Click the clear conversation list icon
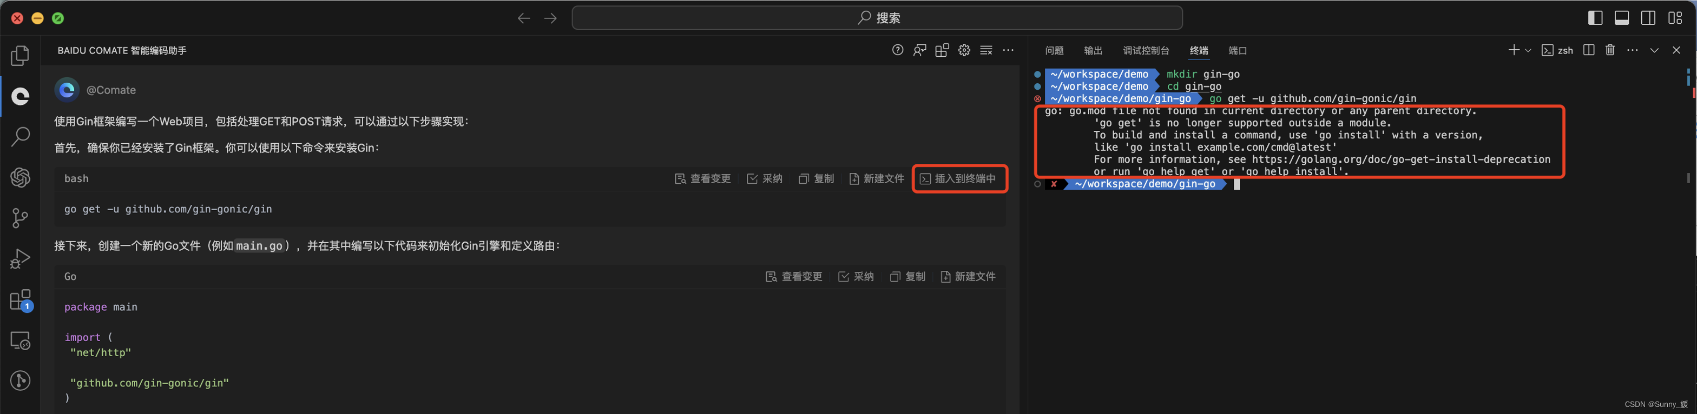Screen dimensions: 1697x414 [x=986, y=50]
